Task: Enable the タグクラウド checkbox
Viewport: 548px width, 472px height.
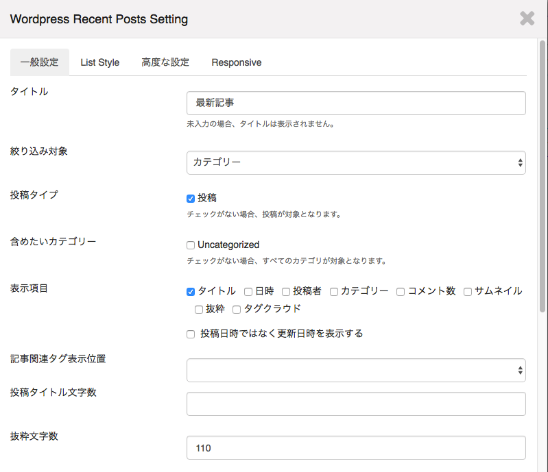Action: pos(237,310)
